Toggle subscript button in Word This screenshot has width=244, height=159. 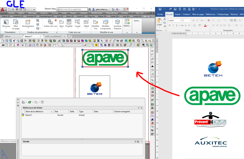click(x=186, y=25)
